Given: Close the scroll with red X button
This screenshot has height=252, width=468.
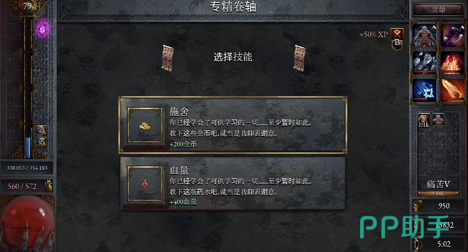Looking at the screenshot, I should (397, 34).
